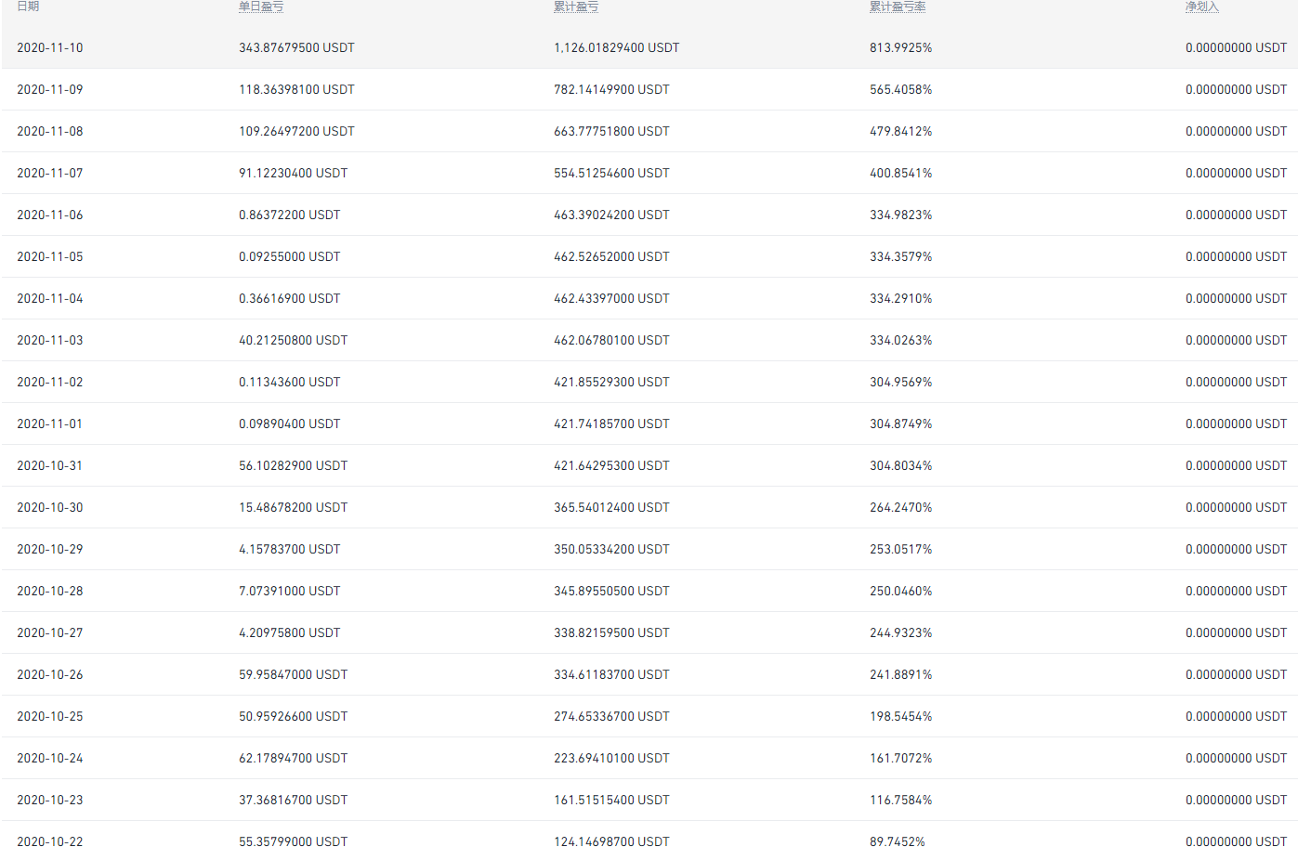Select daily profit 56.10282900 USDT

294,465
